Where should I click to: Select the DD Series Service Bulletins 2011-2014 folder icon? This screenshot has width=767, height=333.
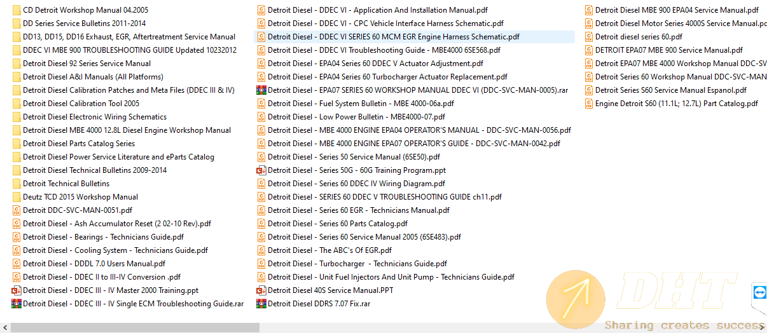pyautogui.click(x=17, y=24)
